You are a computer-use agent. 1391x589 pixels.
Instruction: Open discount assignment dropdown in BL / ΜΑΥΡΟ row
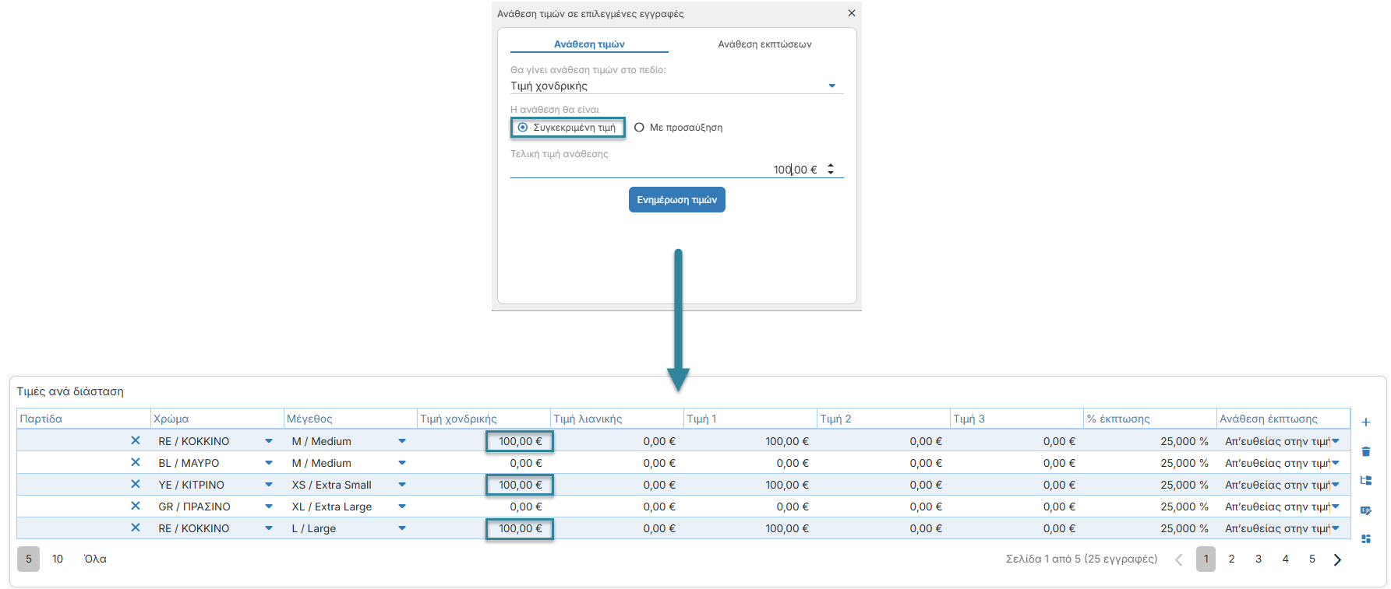[1336, 463]
